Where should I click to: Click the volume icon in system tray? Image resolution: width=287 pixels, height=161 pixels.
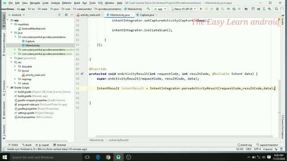point(264,157)
